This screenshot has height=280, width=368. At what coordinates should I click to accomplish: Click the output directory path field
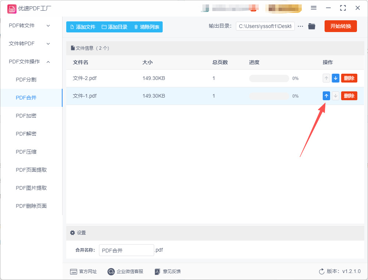pyautogui.click(x=265, y=26)
